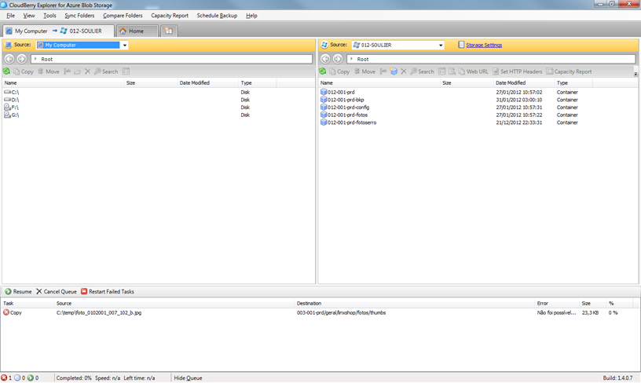641x383 pixels.
Task: Open the toolbar overflow arrow in right pane
Action: click(x=636, y=74)
